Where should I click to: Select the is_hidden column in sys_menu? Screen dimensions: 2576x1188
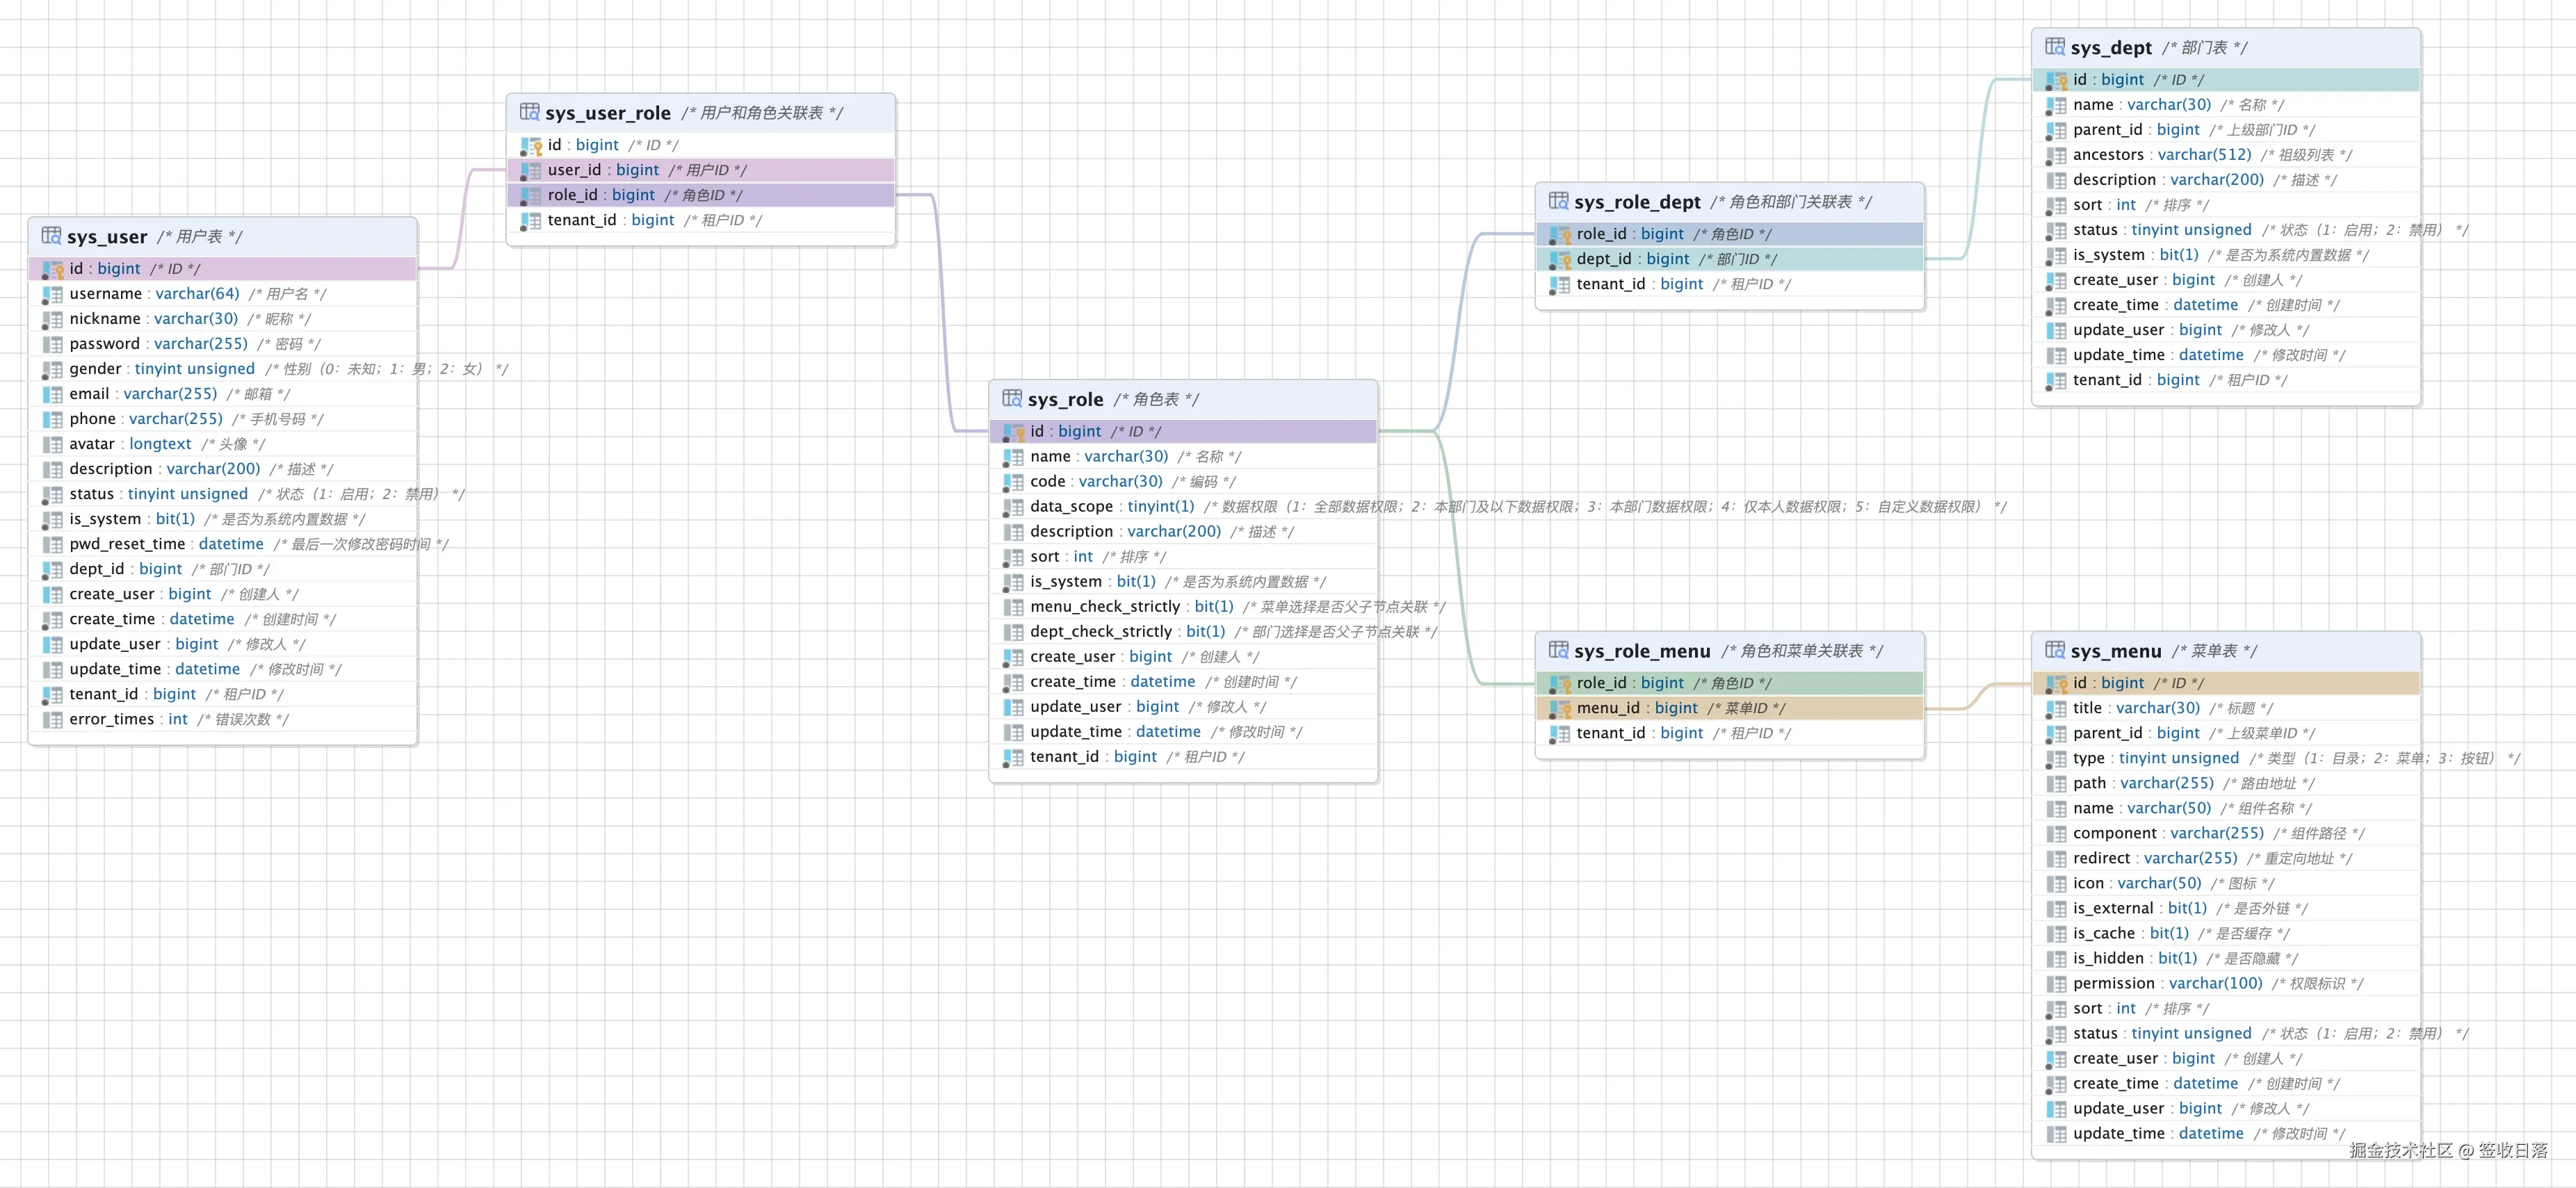[x=2227, y=958]
